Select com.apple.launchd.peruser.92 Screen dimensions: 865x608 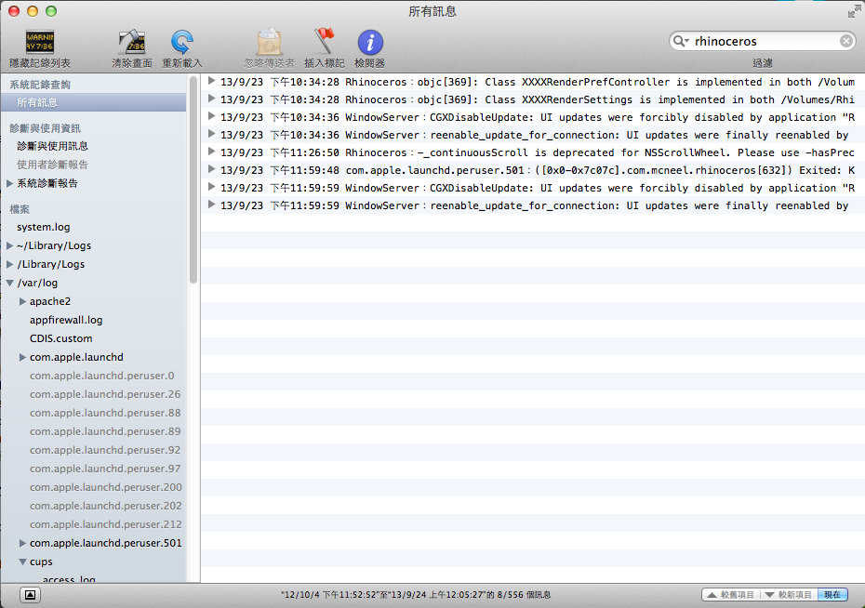click(105, 450)
